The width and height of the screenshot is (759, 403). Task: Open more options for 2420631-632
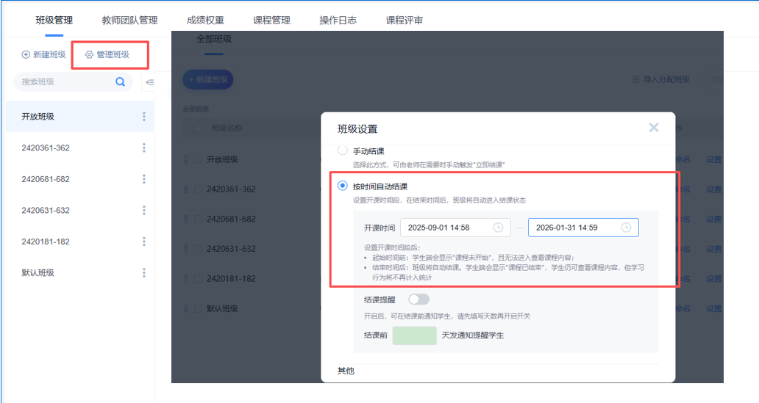click(143, 210)
